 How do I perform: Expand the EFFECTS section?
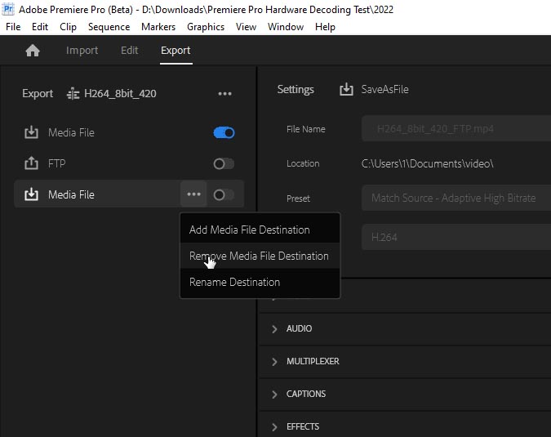pyautogui.click(x=274, y=427)
